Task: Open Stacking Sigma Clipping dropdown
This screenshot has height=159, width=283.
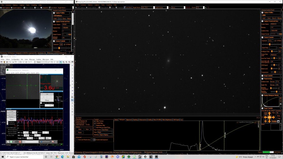Action: pos(106,135)
